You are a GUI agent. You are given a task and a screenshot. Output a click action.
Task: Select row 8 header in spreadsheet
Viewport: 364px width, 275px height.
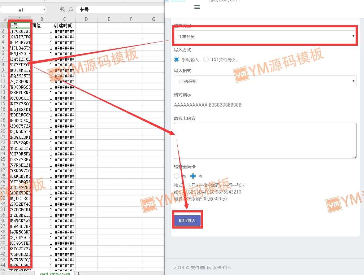[x=3, y=64]
